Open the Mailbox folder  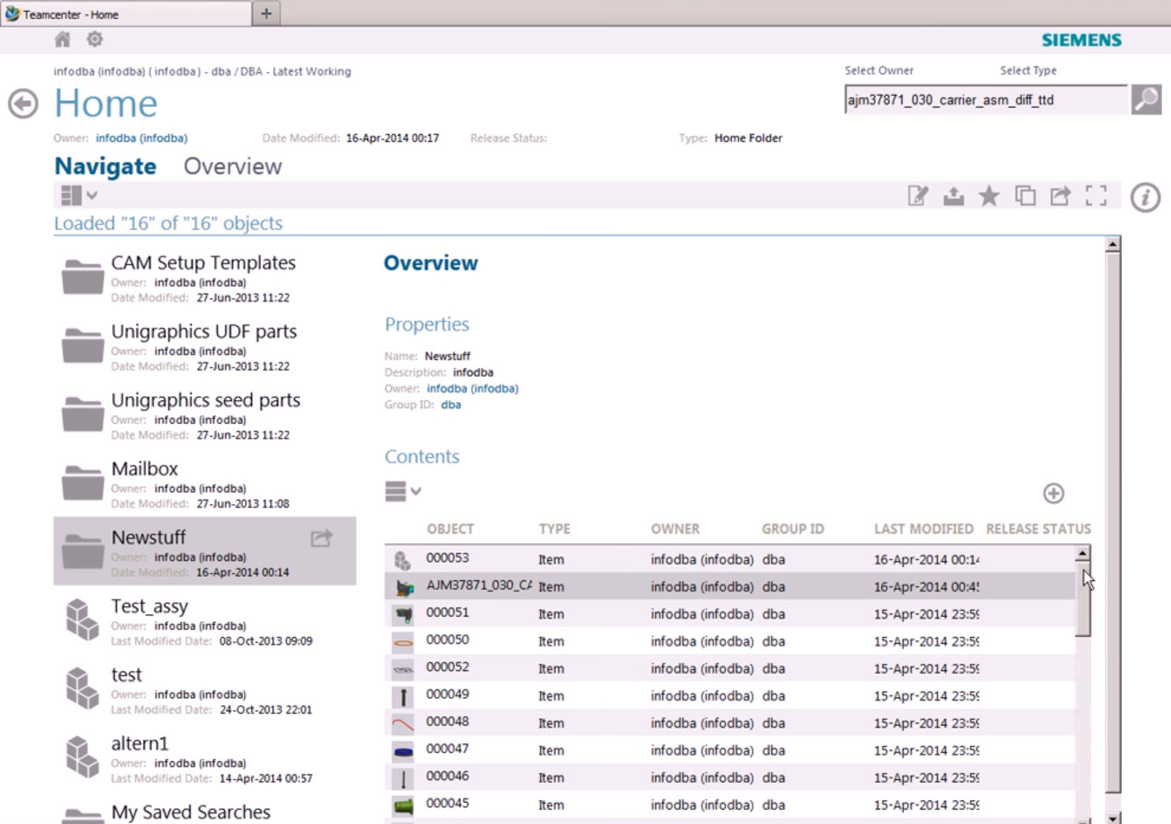coord(144,468)
